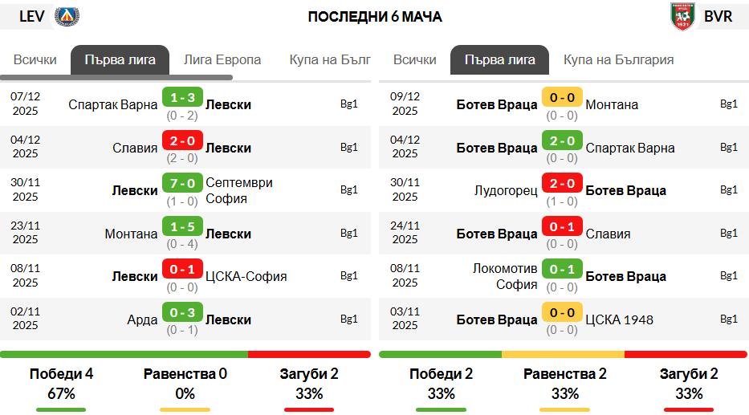Switch to Всички tab for Levski

point(35,59)
